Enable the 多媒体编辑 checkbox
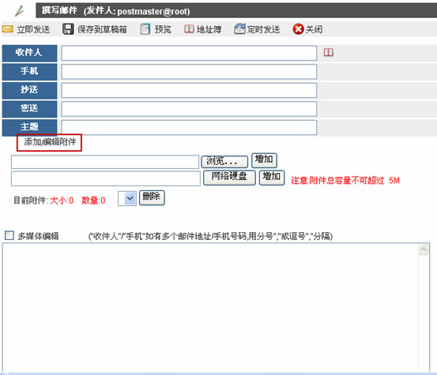This screenshot has width=437, height=375. click(x=9, y=235)
